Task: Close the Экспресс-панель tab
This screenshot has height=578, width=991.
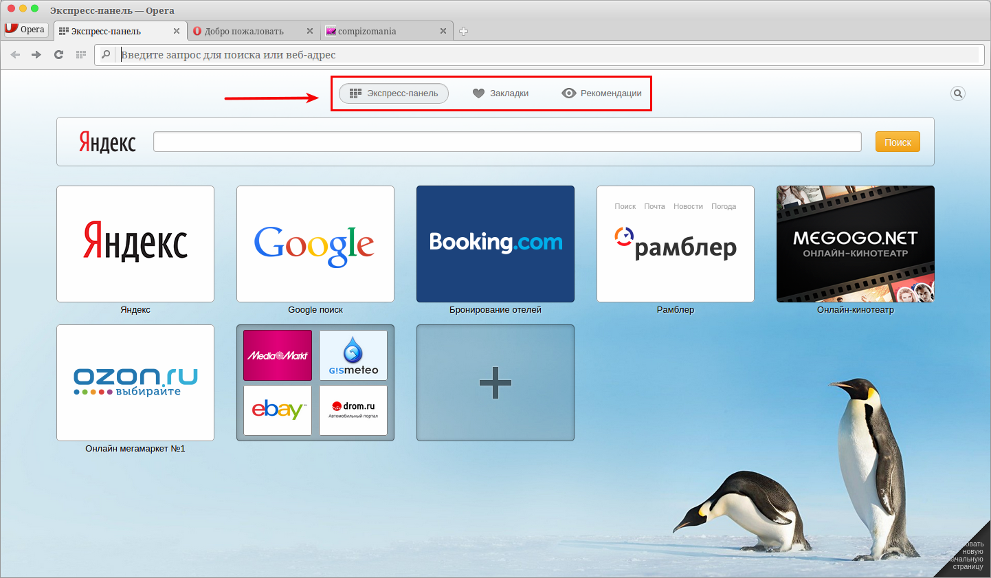Action: point(177,31)
